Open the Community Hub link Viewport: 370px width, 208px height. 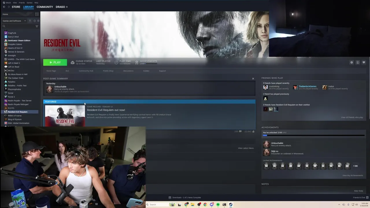86,71
